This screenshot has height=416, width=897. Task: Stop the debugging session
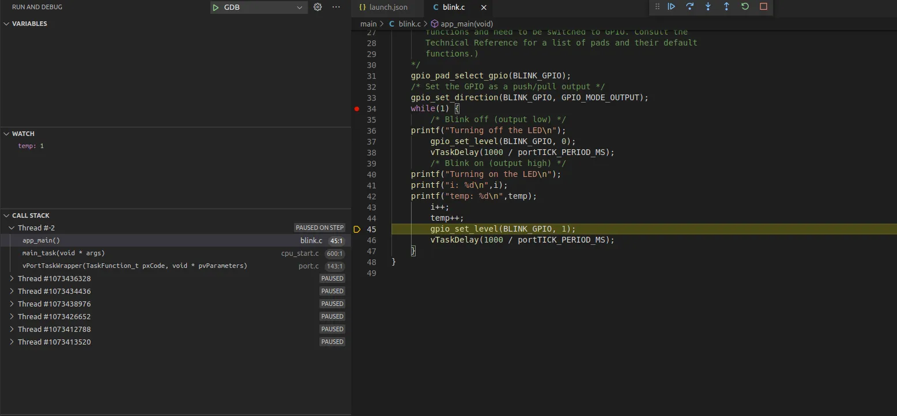pyautogui.click(x=763, y=7)
